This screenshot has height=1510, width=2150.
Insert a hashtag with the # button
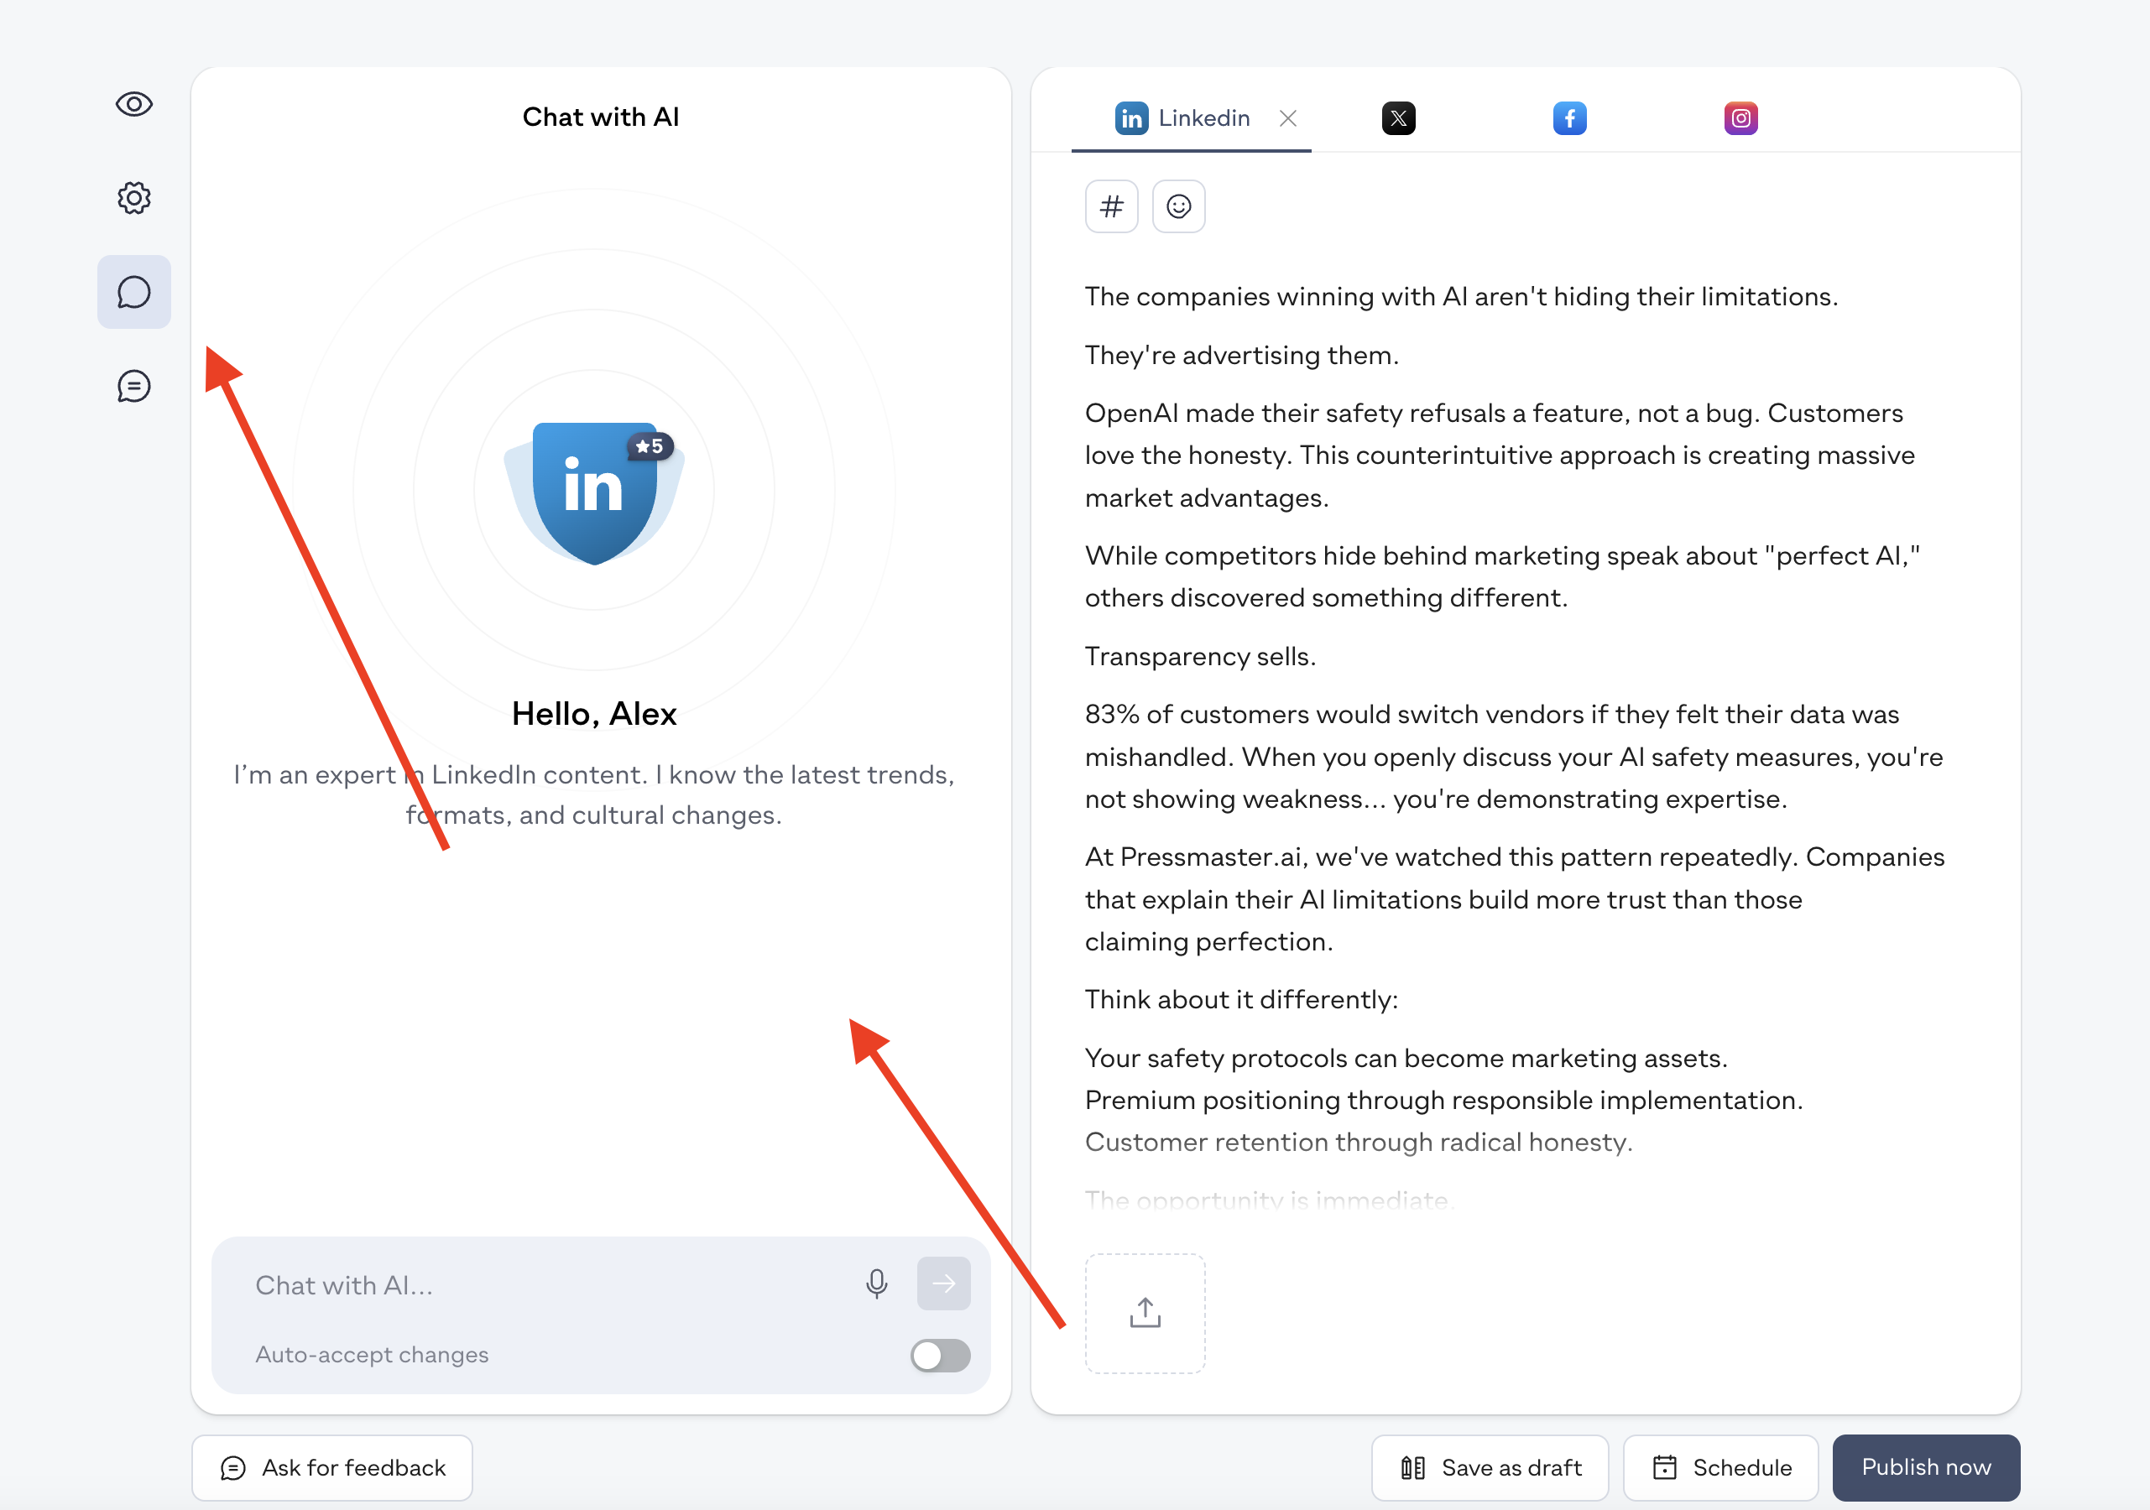tap(1112, 206)
